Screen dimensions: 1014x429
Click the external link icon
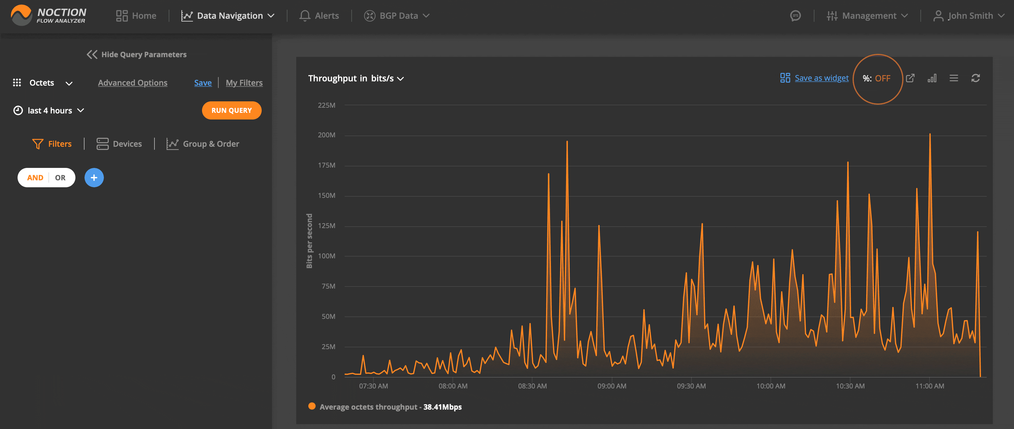coord(910,77)
